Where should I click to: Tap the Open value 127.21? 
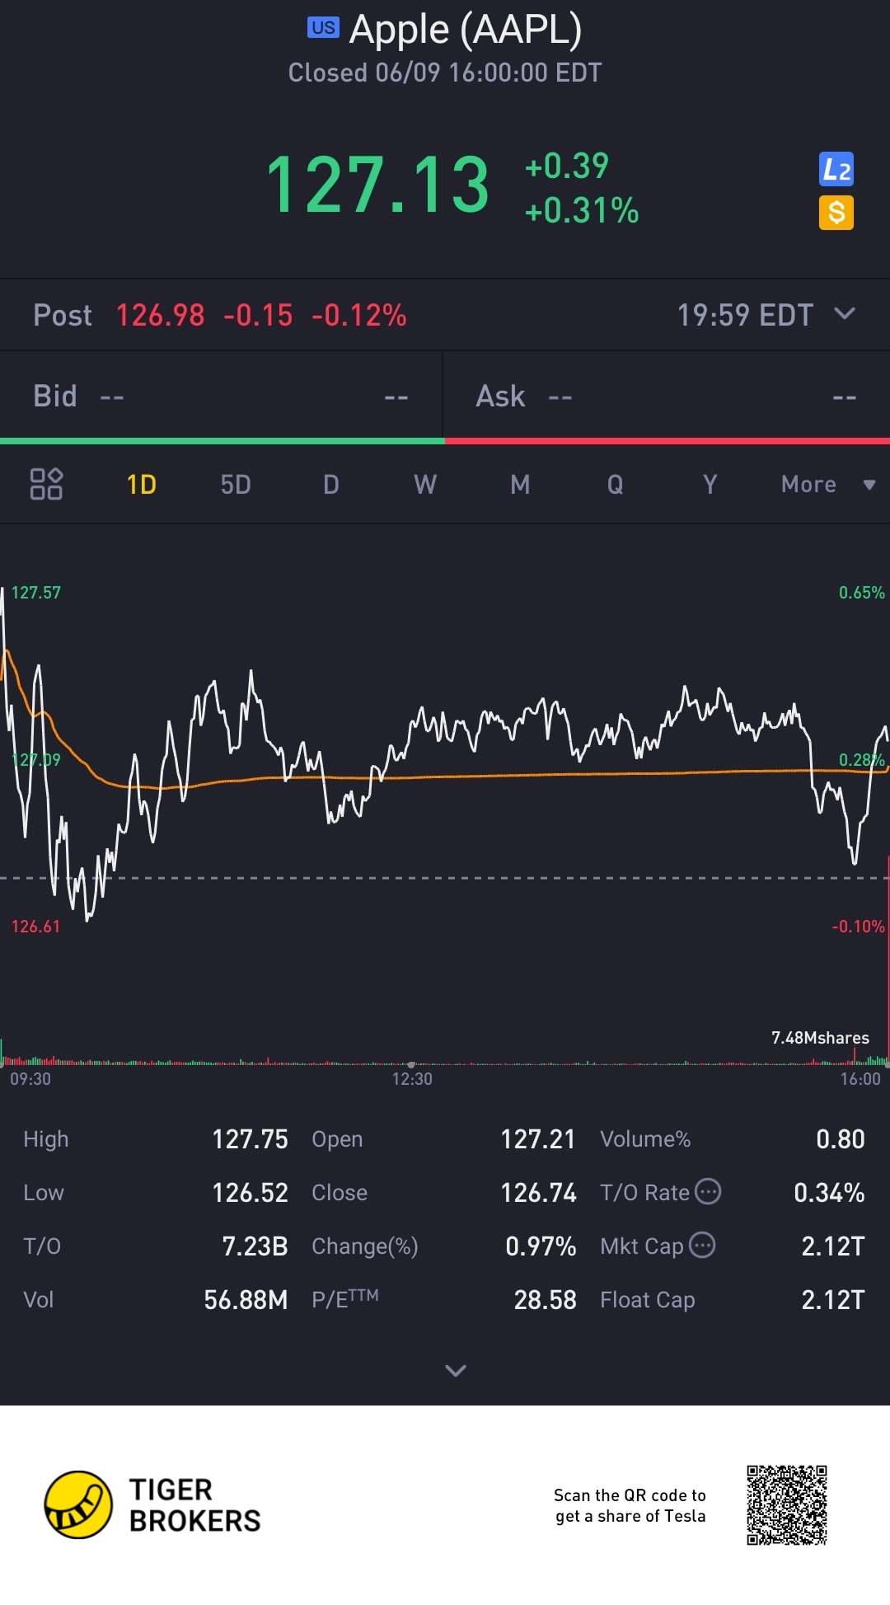coord(538,1139)
